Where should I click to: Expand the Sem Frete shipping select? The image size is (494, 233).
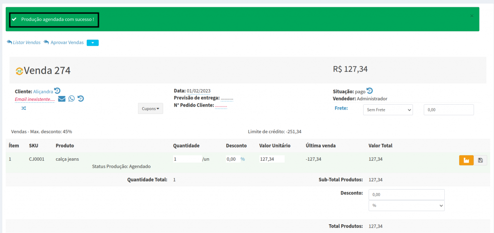(388, 110)
